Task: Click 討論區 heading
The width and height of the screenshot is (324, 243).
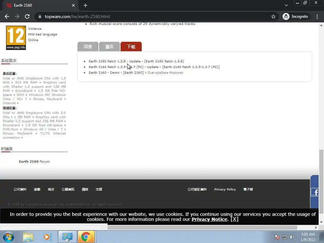Action: coord(7,149)
